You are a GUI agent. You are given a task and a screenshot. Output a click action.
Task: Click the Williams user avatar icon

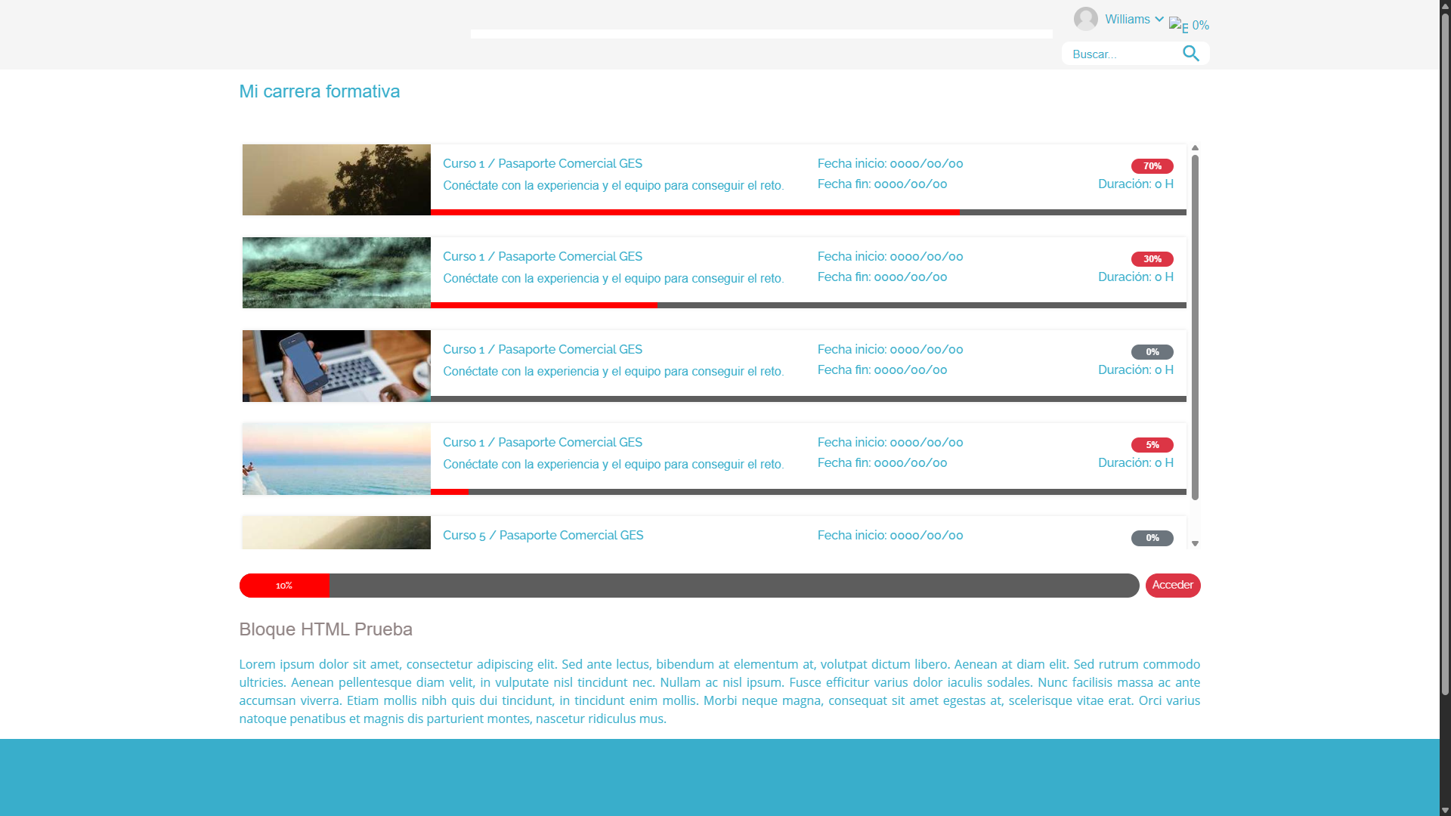(x=1086, y=19)
